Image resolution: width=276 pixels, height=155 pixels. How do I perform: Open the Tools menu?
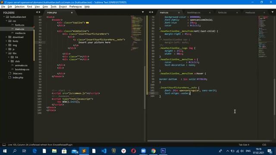(x=53, y=7)
